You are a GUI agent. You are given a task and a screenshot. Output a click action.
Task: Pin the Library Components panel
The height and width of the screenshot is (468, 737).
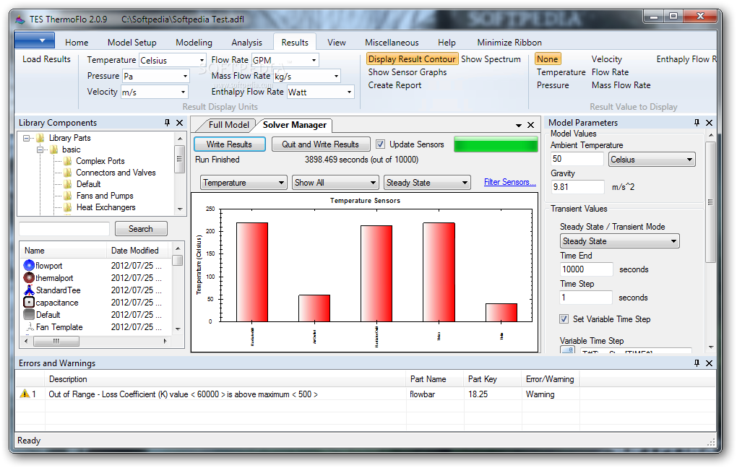(167, 123)
